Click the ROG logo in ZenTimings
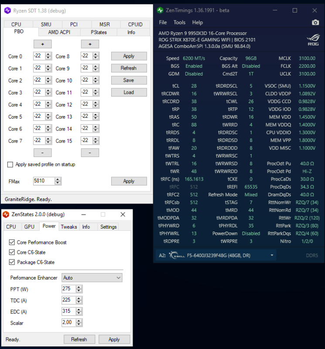 [x=313, y=40]
